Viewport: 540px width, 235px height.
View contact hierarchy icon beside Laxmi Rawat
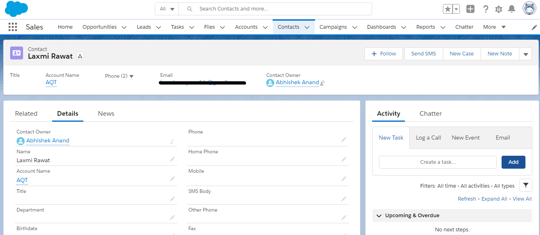coord(80,56)
